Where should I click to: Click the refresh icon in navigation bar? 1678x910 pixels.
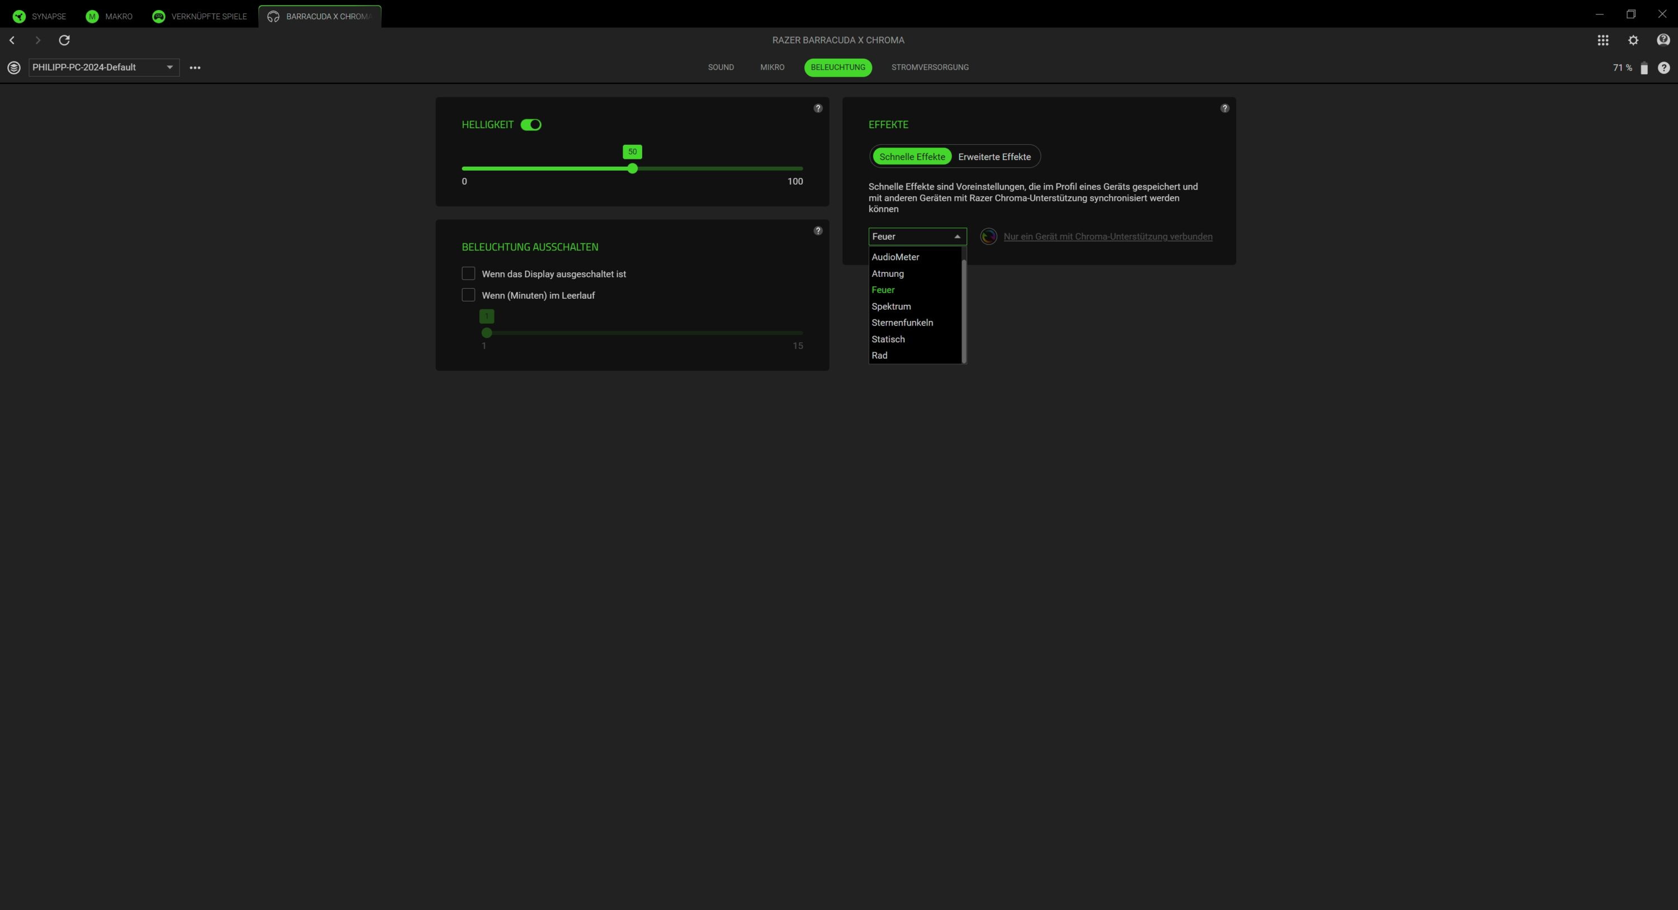(x=64, y=40)
